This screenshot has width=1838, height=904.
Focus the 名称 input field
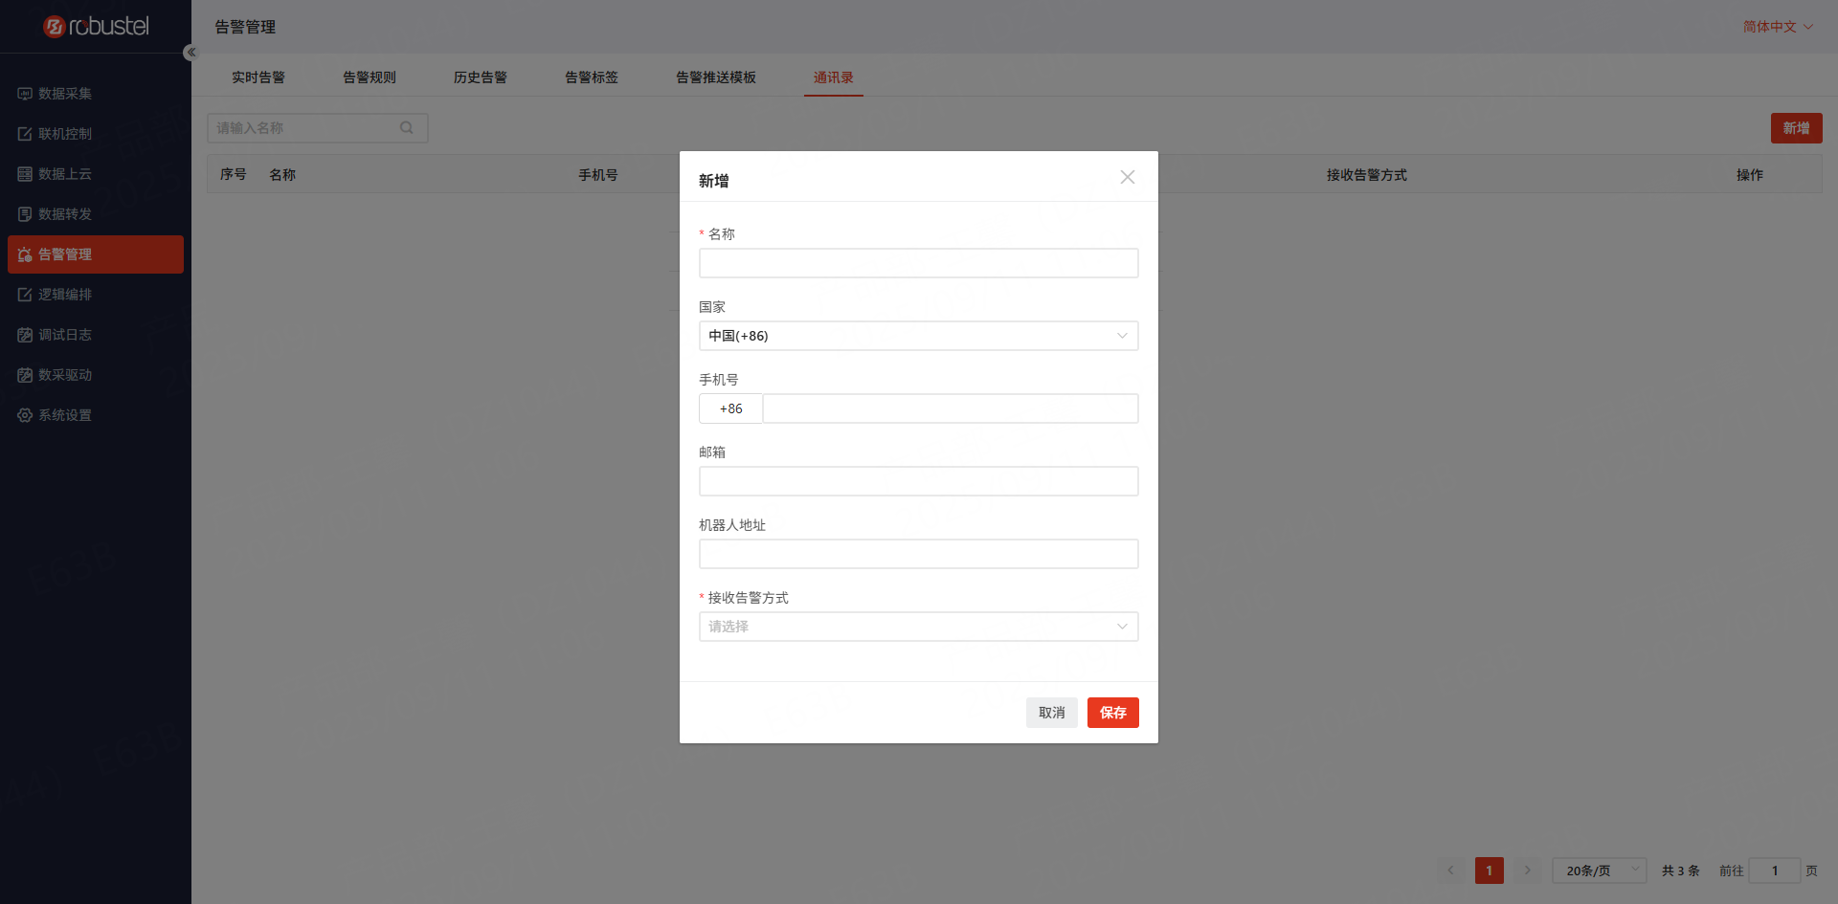[917, 263]
